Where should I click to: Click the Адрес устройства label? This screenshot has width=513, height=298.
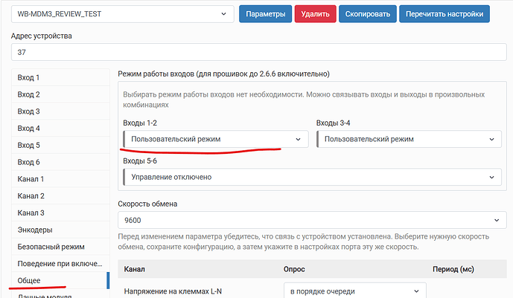(x=42, y=36)
